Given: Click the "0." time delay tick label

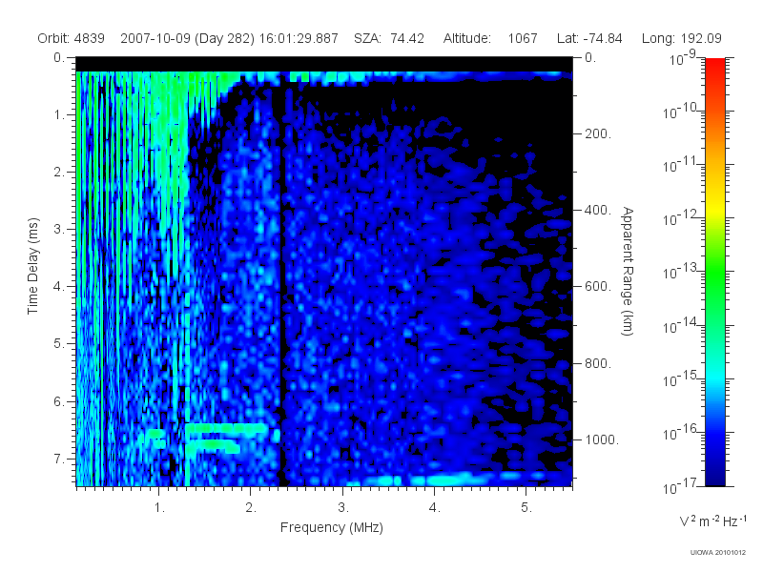Looking at the screenshot, I should tap(59, 57).
